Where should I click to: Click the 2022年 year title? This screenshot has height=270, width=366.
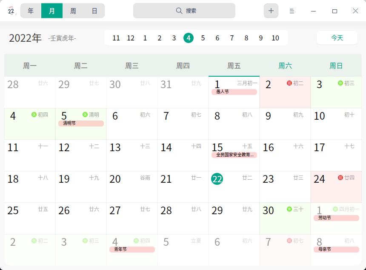25,38
